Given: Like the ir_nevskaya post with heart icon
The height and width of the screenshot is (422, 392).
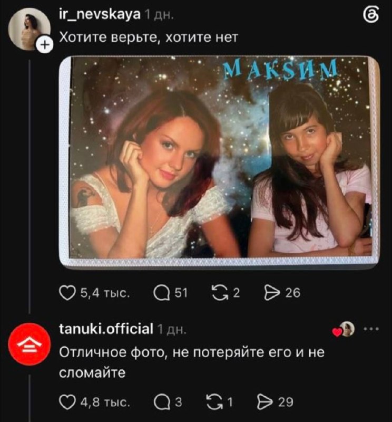Looking at the screenshot, I should [x=67, y=293].
